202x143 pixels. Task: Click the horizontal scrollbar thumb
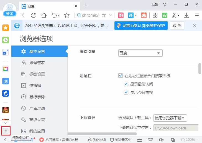[102, 134]
